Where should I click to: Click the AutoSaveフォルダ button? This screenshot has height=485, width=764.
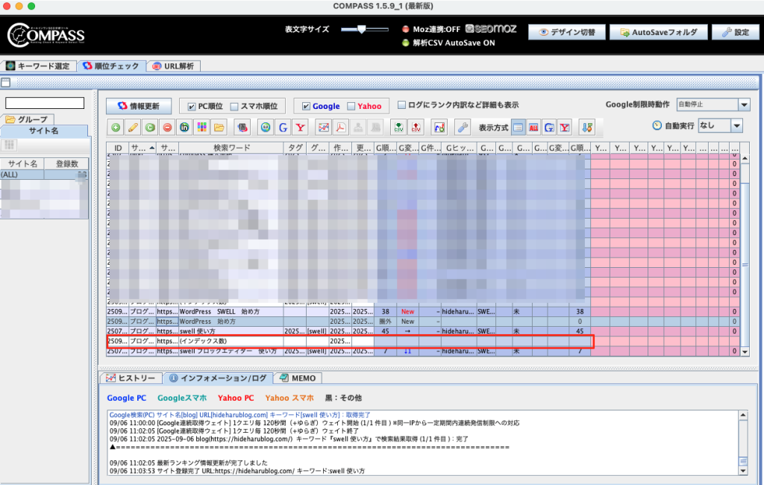pos(657,33)
